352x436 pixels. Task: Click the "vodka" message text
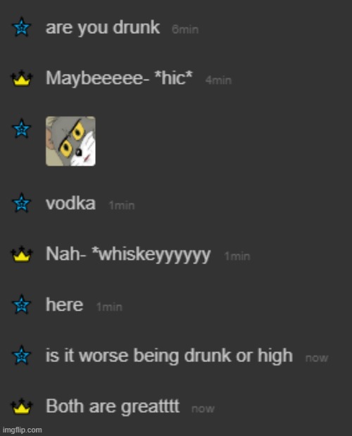70,204
